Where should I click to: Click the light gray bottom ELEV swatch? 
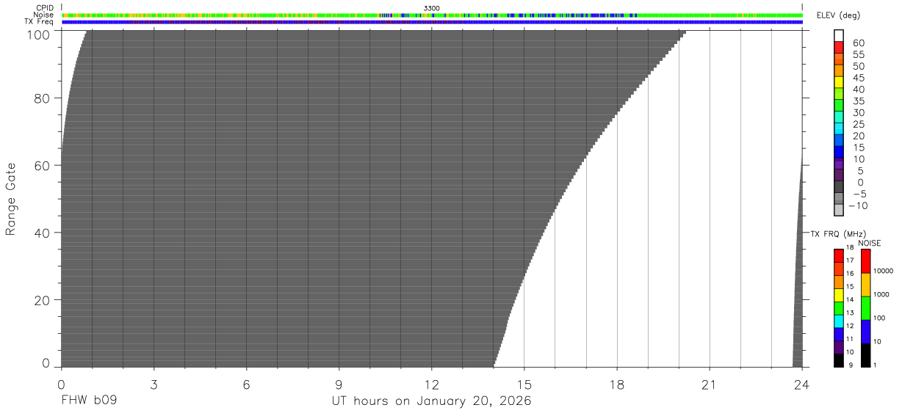point(839,209)
